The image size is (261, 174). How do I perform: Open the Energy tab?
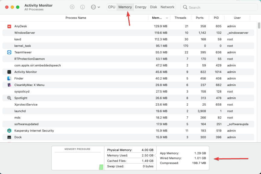click(x=141, y=7)
